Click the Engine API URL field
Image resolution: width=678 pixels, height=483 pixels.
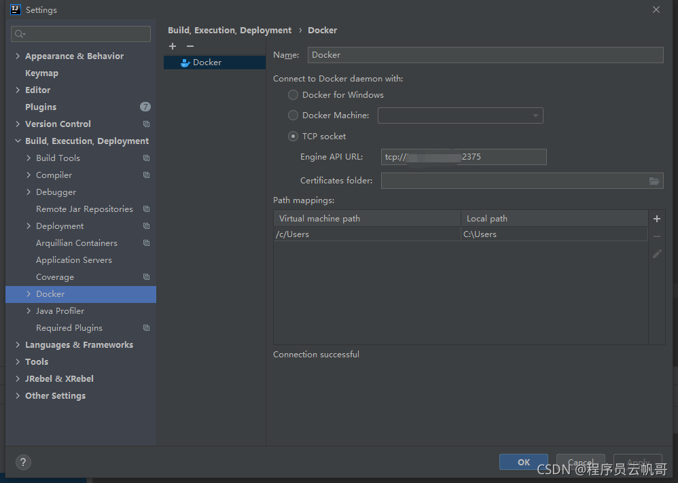[x=463, y=157]
